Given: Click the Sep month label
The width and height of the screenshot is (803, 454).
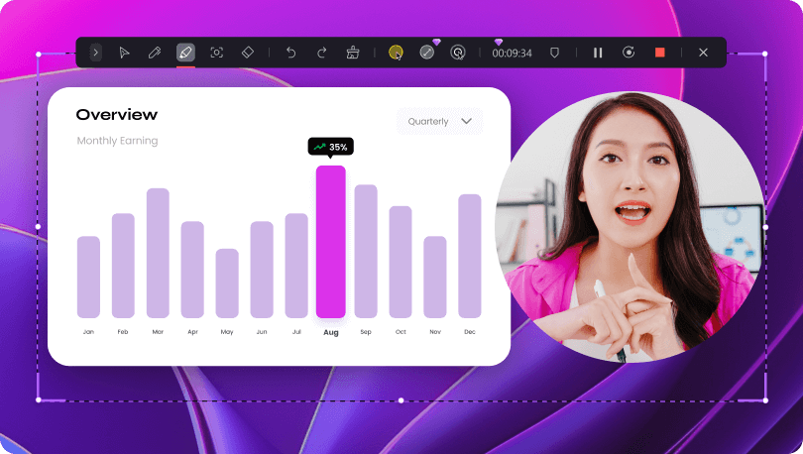Looking at the screenshot, I should (x=366, y=332).
